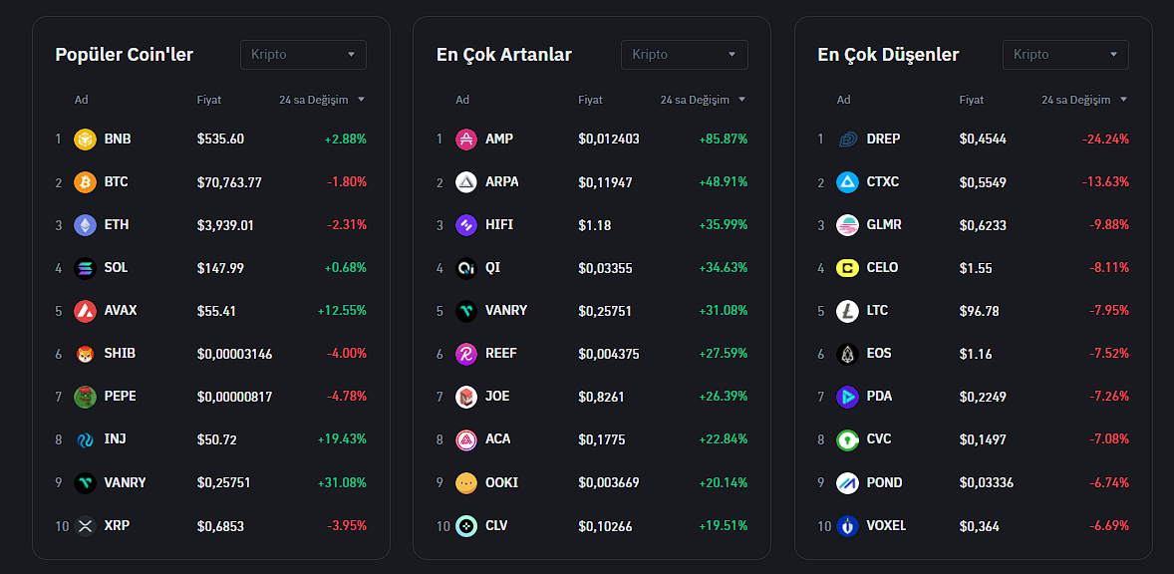Open Kripto dropdown in En Çok Düşenler

(x=1065, y=55)
